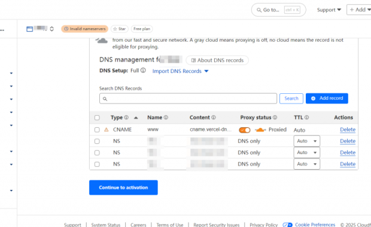Viewport: 371px width, 227px height.
Task: Check the third NS record checkbox
Action: point(97,164)
